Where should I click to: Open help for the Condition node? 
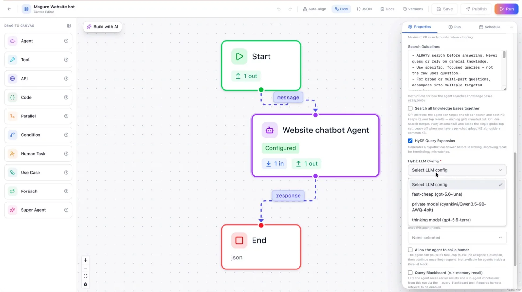[x=66, y=135]
